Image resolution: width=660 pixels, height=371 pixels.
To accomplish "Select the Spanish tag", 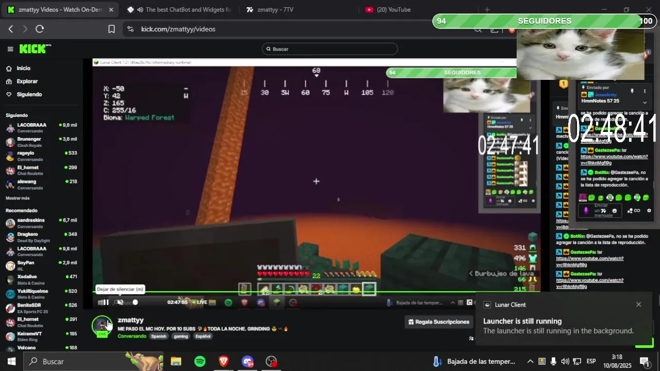I will [x=159, y=336].
